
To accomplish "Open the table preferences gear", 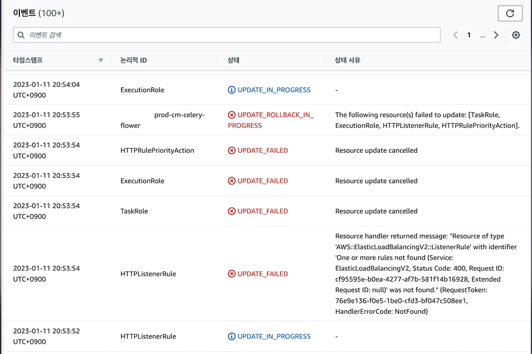I will click(x=516, y=35).
